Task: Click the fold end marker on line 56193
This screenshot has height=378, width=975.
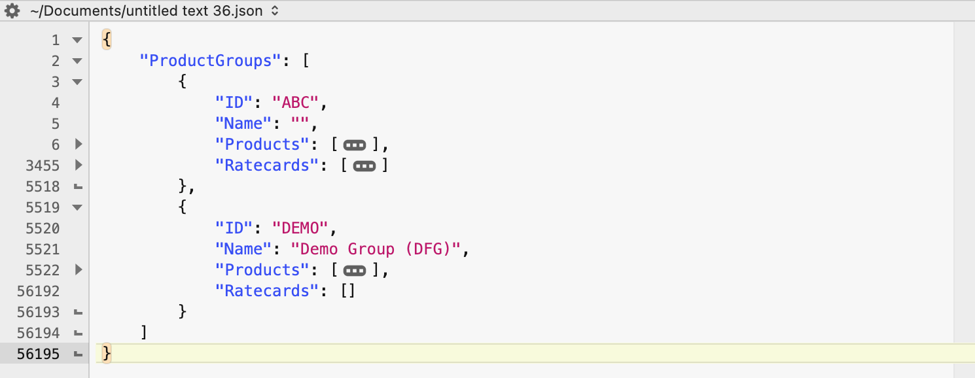Action: (x=78, y=313)
